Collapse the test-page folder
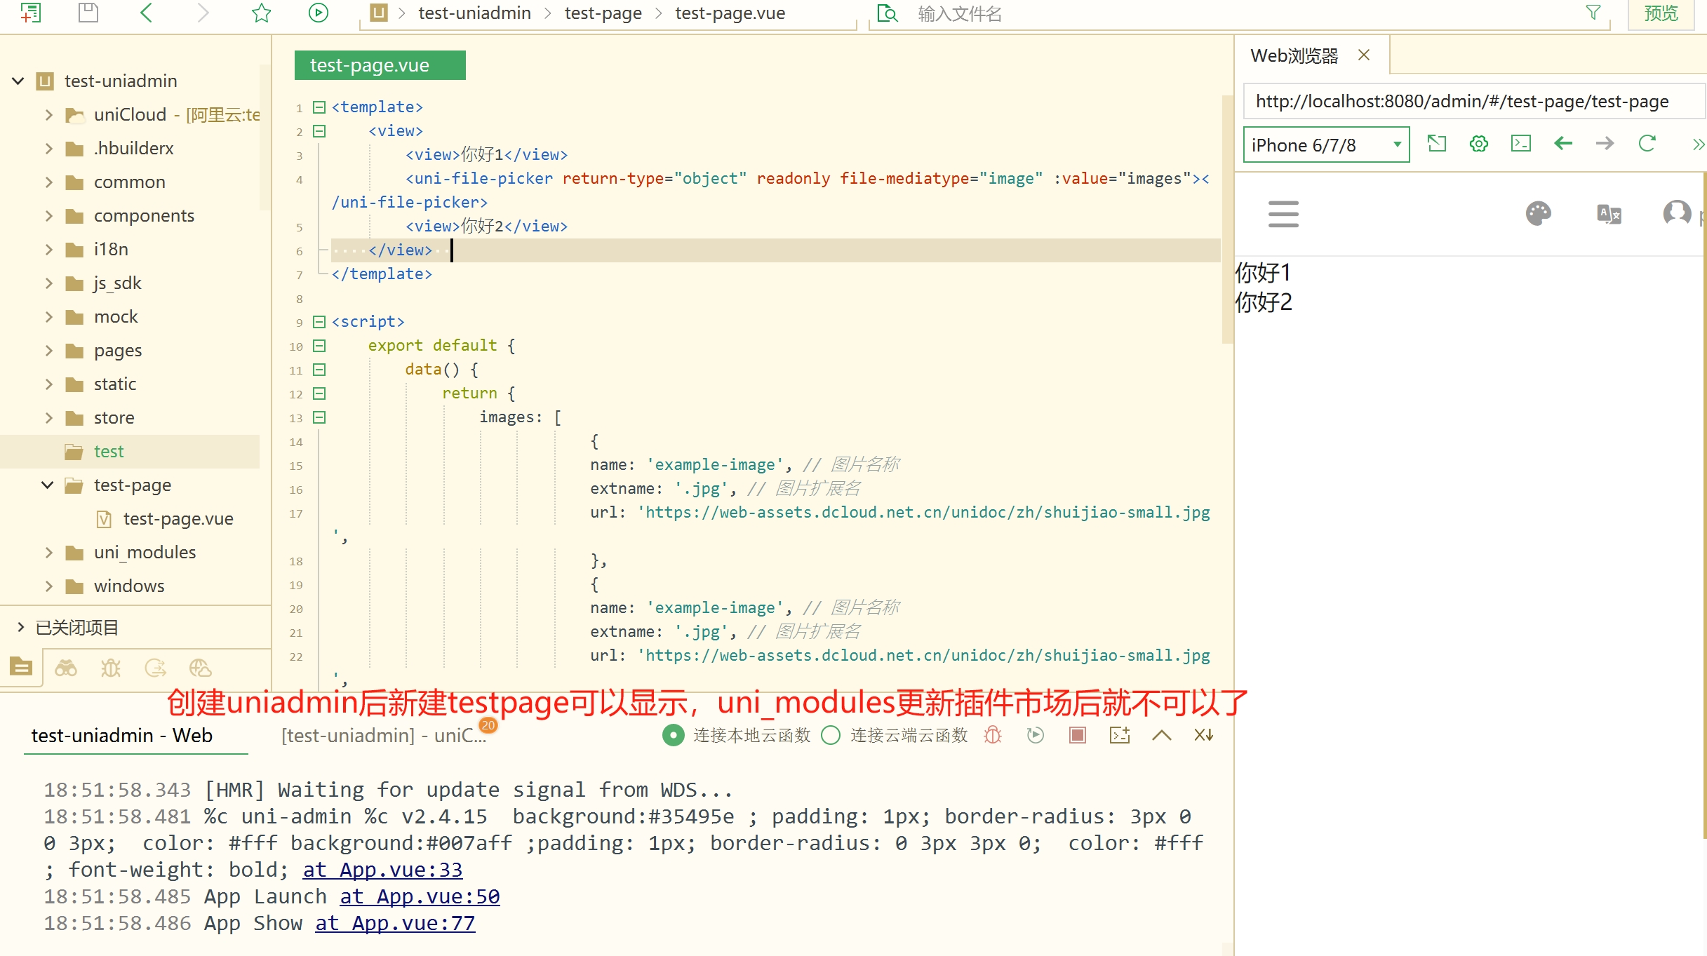Image resolution: width=1707 pixels, height=956 pixels. pyautogui.click(x=47, y=485)
